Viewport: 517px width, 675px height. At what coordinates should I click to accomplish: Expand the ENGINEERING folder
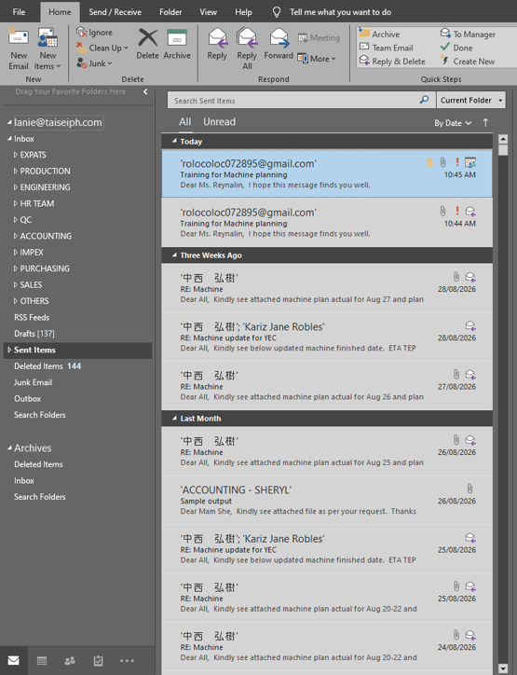tap(16, 187)
